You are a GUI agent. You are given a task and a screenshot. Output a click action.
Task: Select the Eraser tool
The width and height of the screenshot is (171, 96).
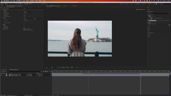(28, 4)
